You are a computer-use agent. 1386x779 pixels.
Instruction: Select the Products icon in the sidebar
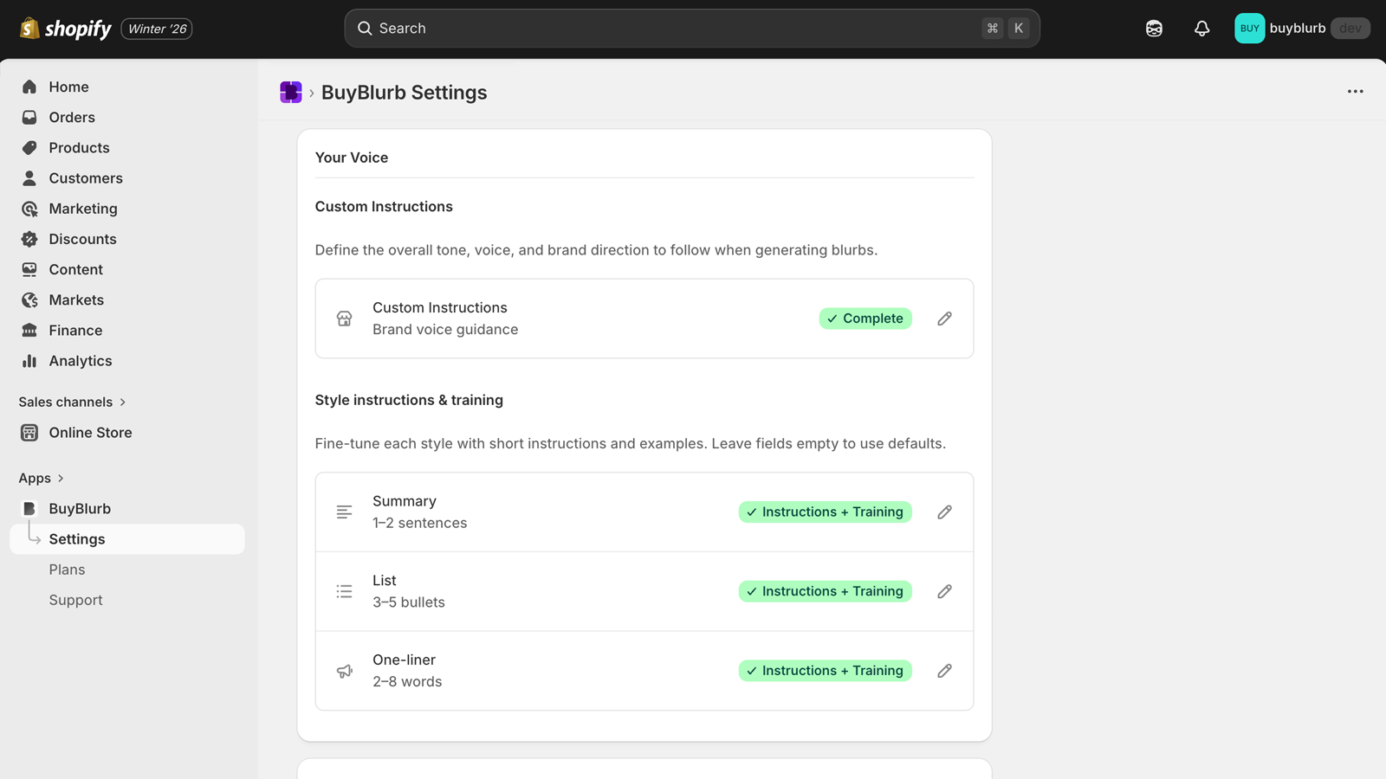tap(29, 147)
